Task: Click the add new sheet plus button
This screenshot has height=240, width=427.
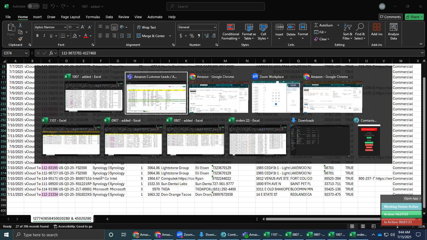Action: pos(107,219)
